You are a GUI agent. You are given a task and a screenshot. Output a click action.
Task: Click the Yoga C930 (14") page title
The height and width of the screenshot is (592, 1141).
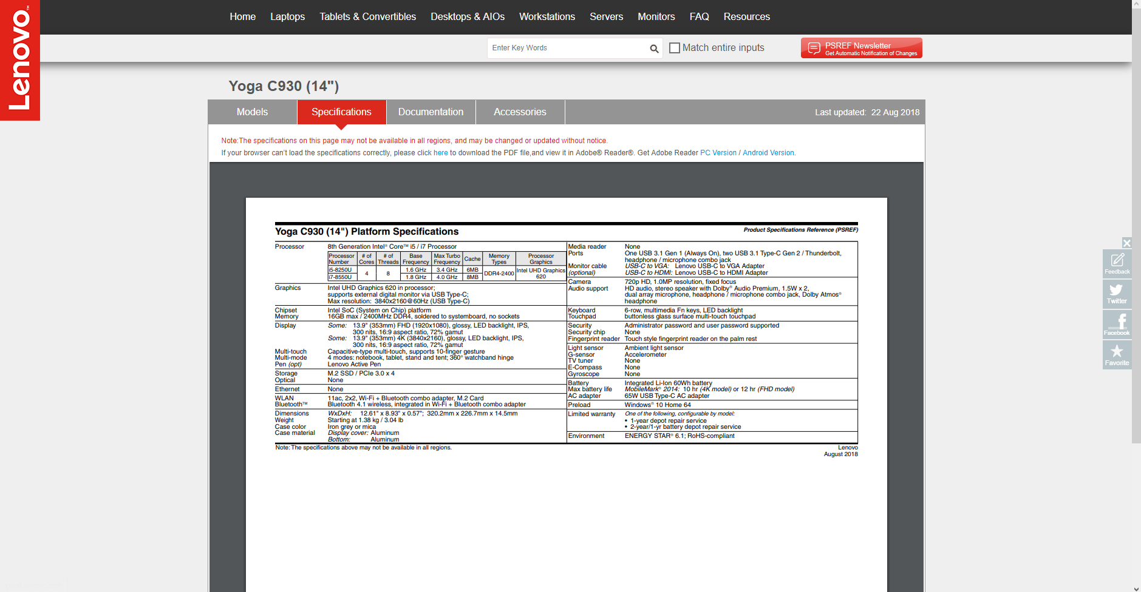pos(284,86)
